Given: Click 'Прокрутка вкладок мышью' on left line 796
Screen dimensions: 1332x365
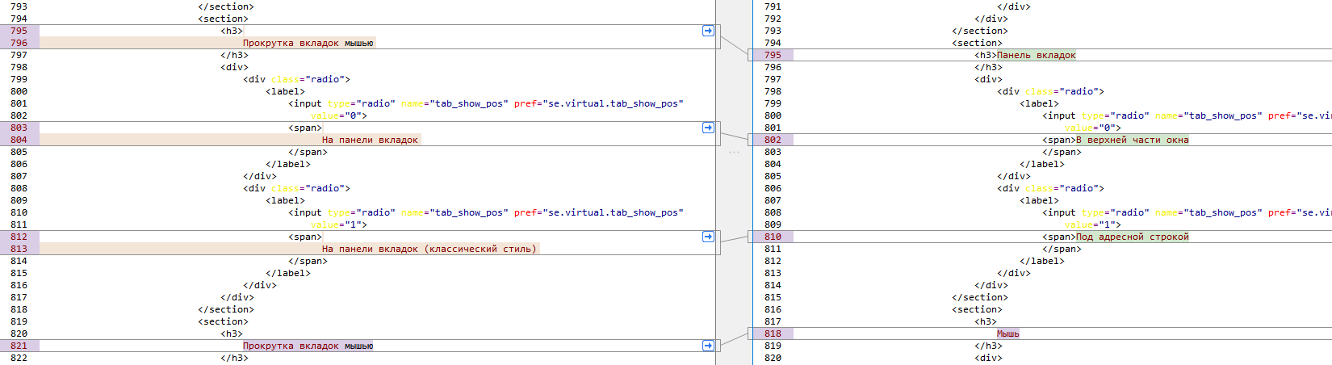Looking at the screenshot, I should tap(308, 43).
